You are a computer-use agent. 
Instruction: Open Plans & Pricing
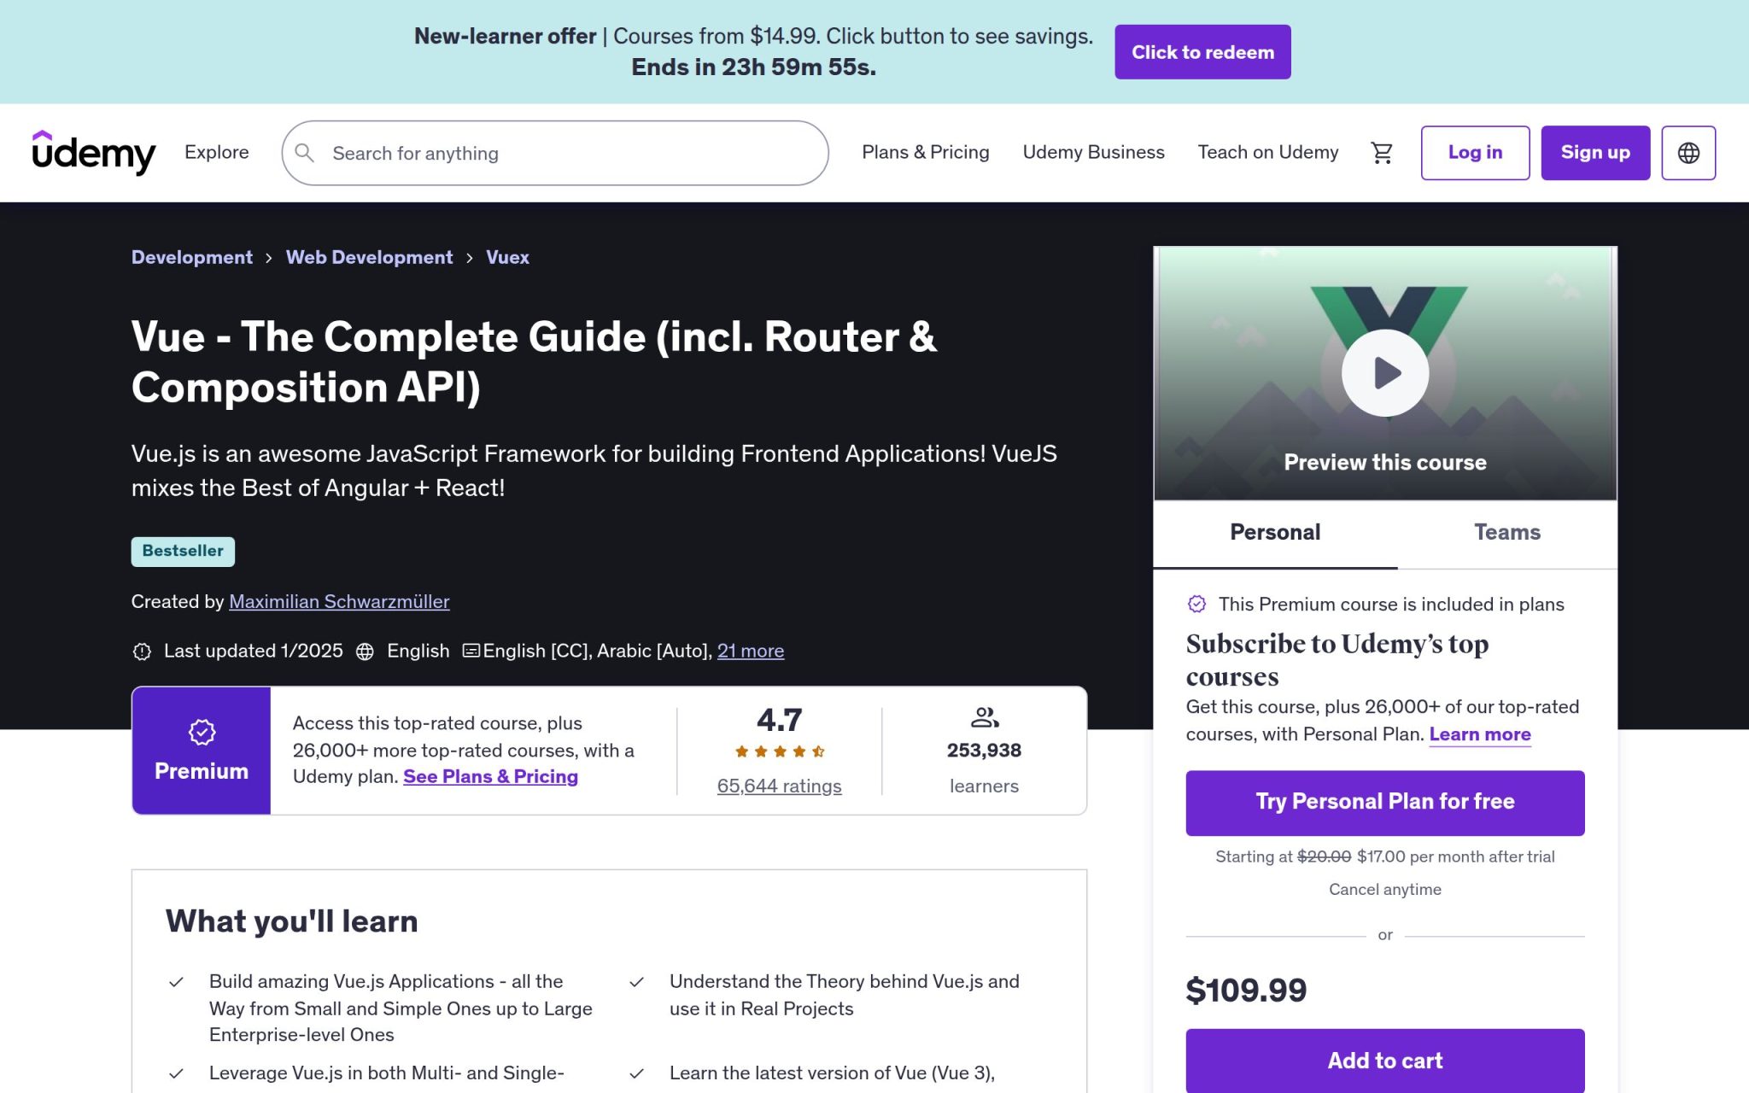[x=926, y=152]
